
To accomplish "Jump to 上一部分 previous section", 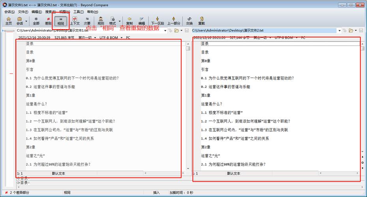I will pos(174,21).
